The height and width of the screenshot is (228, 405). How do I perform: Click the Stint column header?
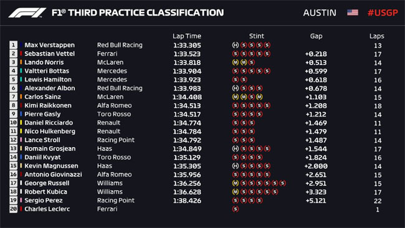pos(257,36)
